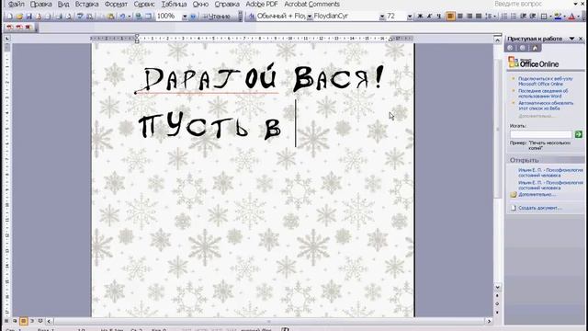Toggle Center alignment button

pyautogui.click(x=460, y=17)
